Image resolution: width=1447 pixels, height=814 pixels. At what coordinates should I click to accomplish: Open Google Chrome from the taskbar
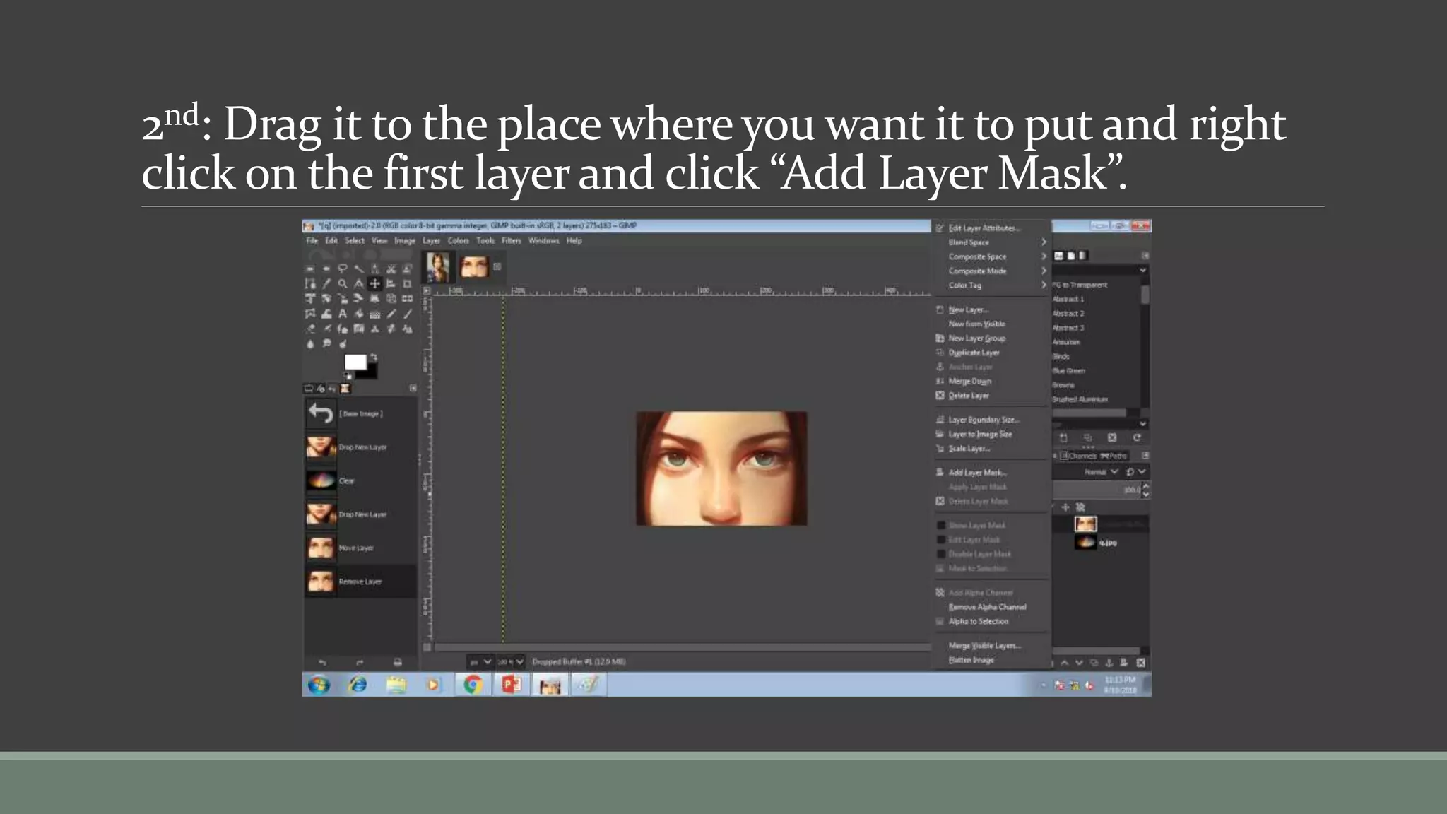tap(473, 685)
